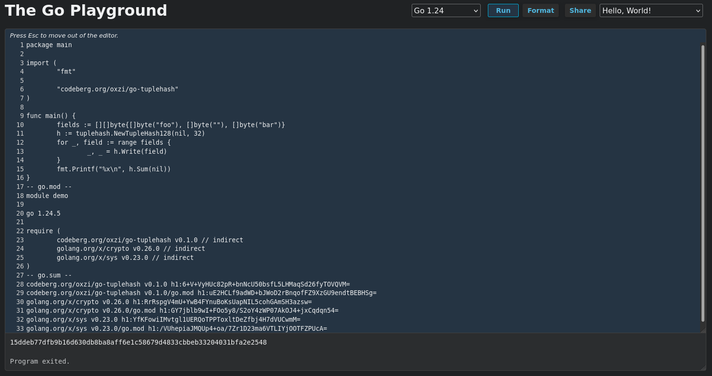Viewport: 712px width, 376px height.
Task: Click the Format button
Action: (x=541, y=10)
